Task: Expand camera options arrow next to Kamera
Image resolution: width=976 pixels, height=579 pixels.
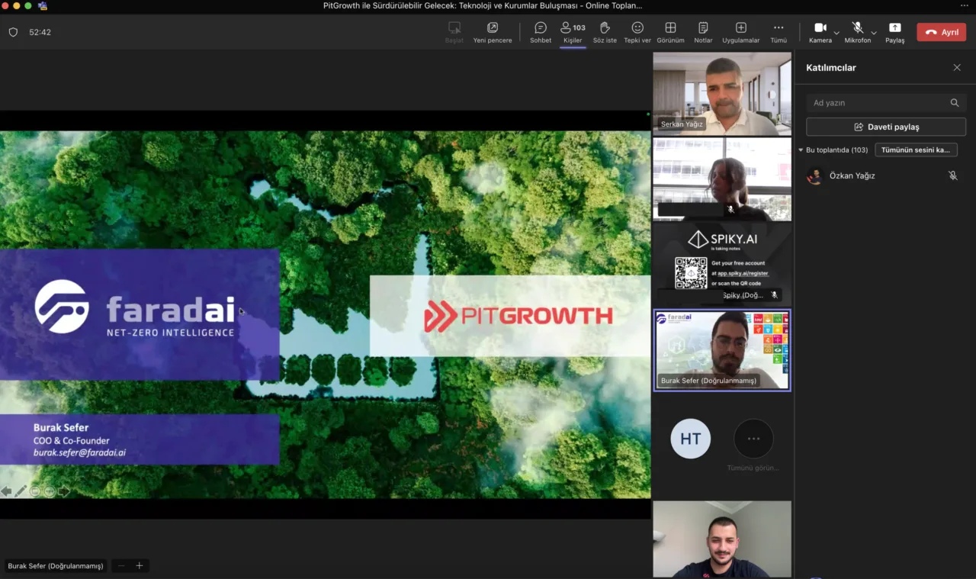Action: point(836,33)
